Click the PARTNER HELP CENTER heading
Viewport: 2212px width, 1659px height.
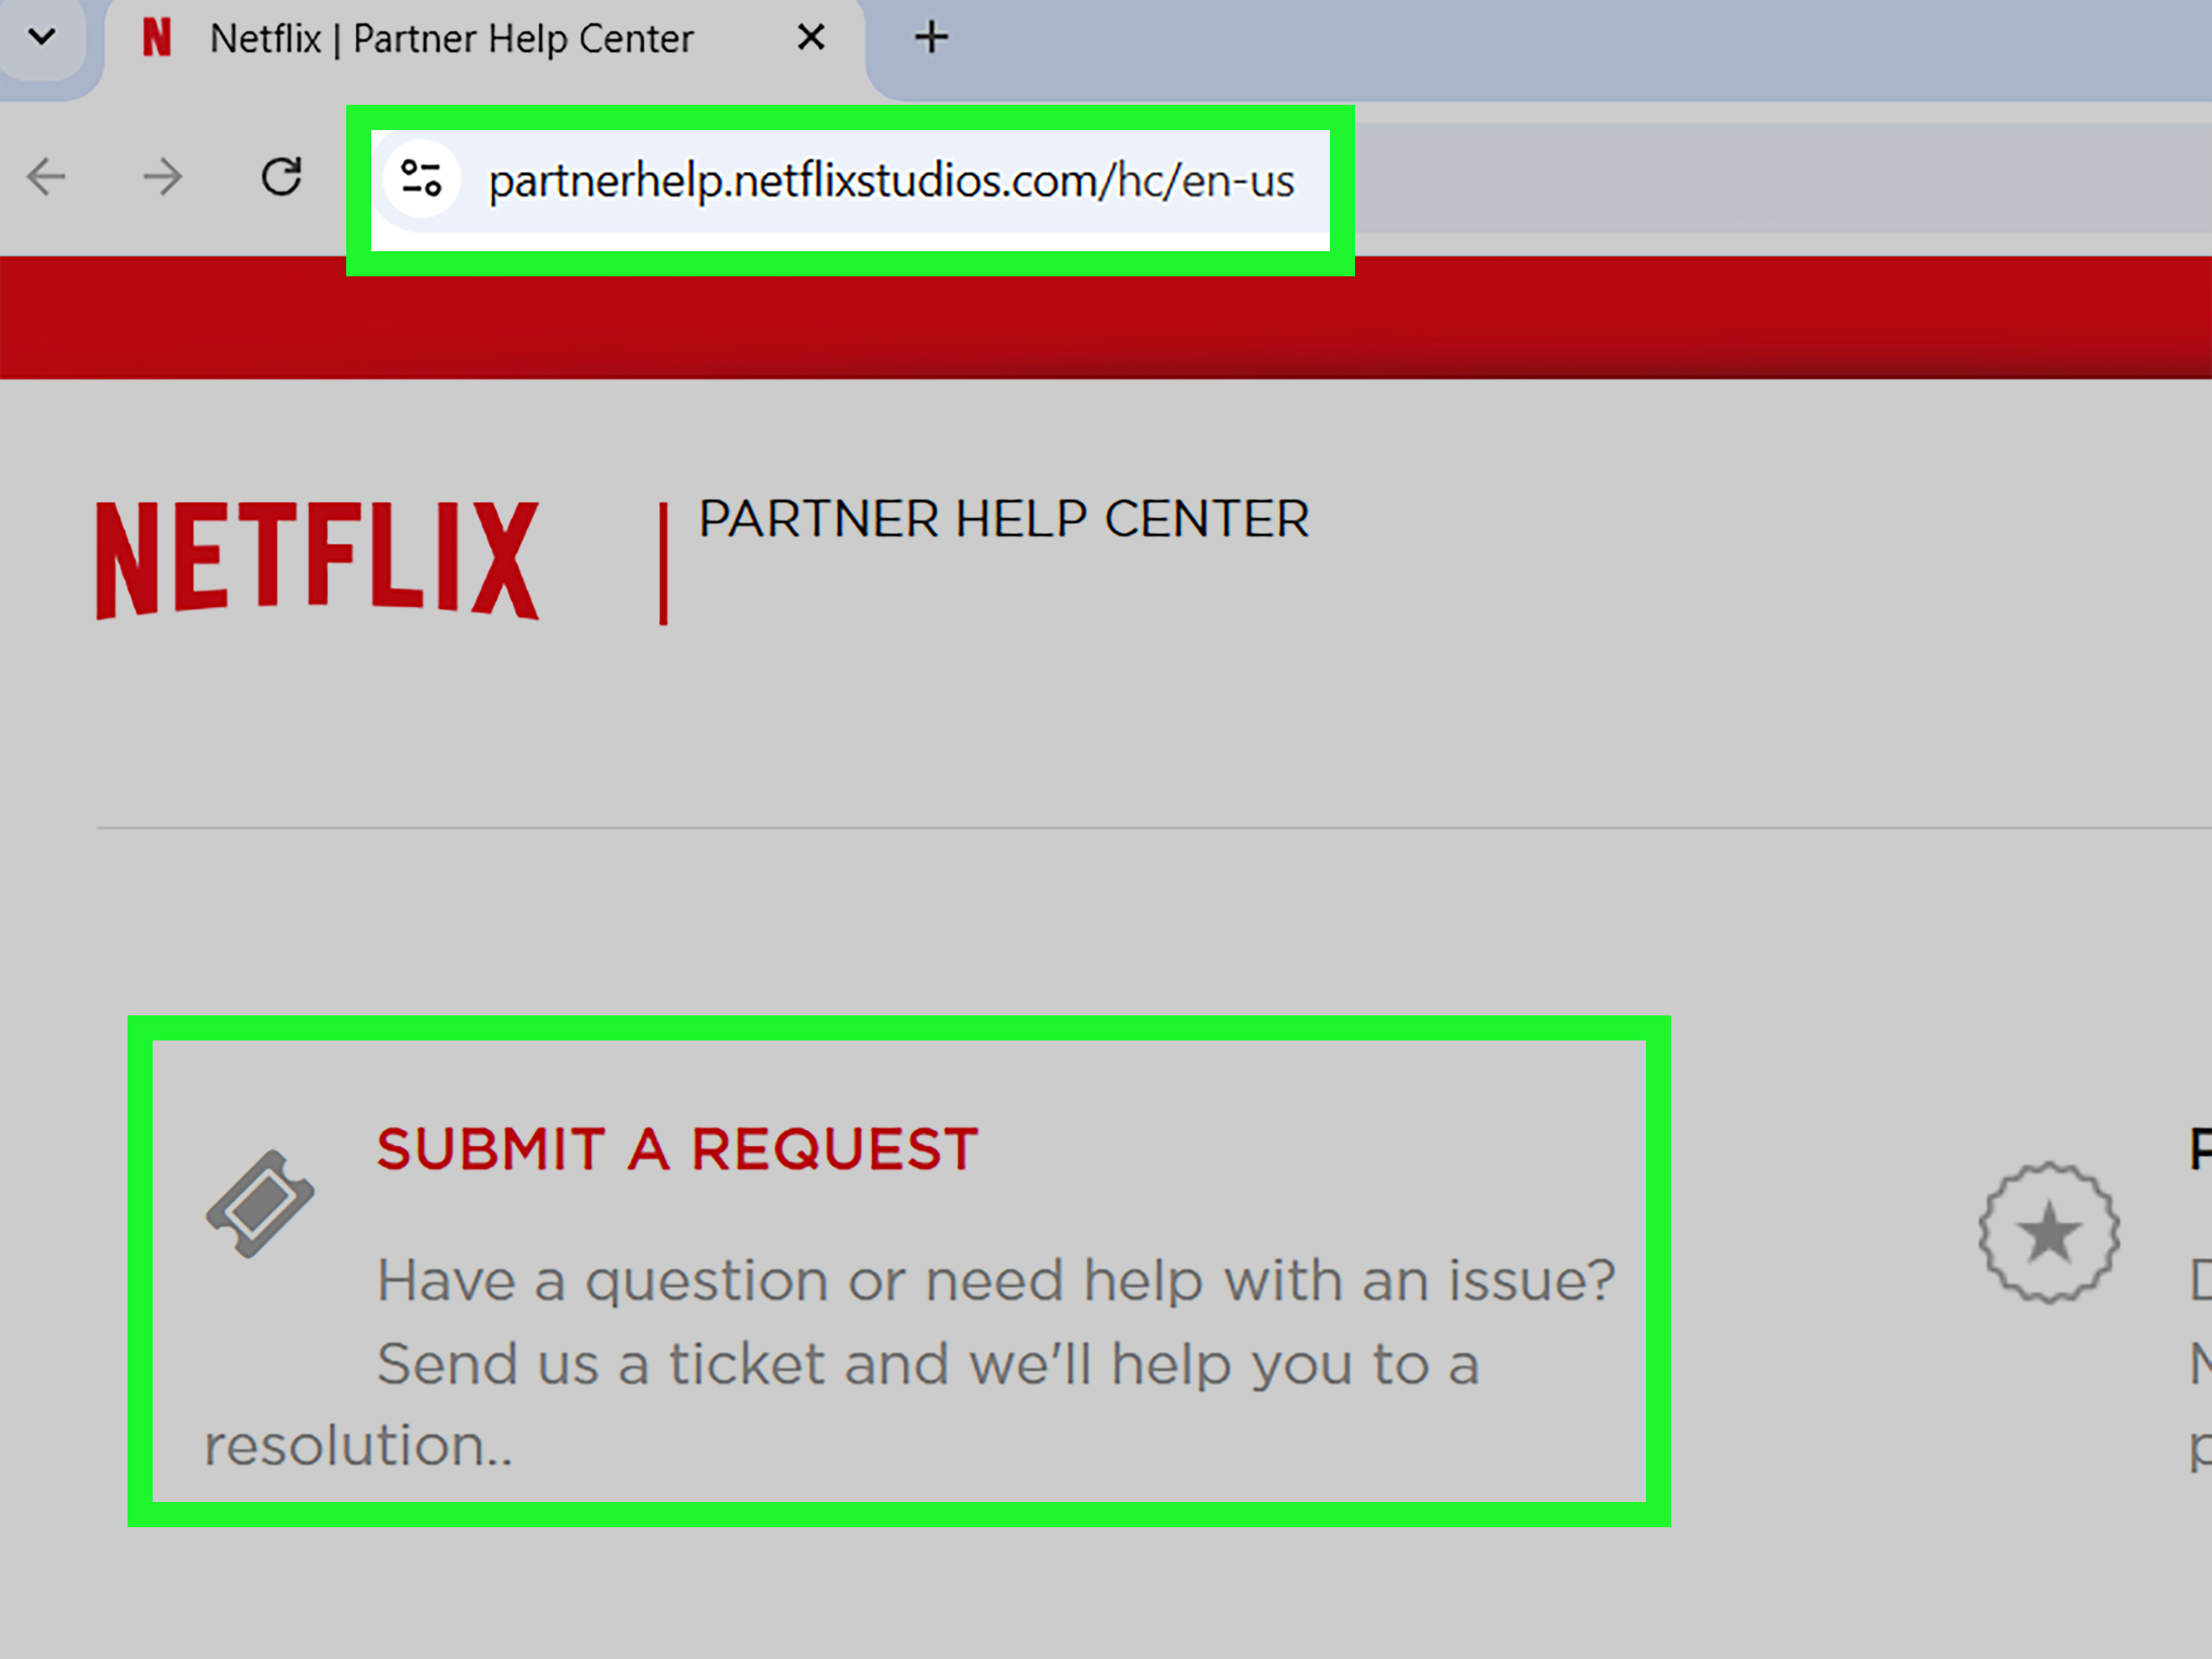1003,519
